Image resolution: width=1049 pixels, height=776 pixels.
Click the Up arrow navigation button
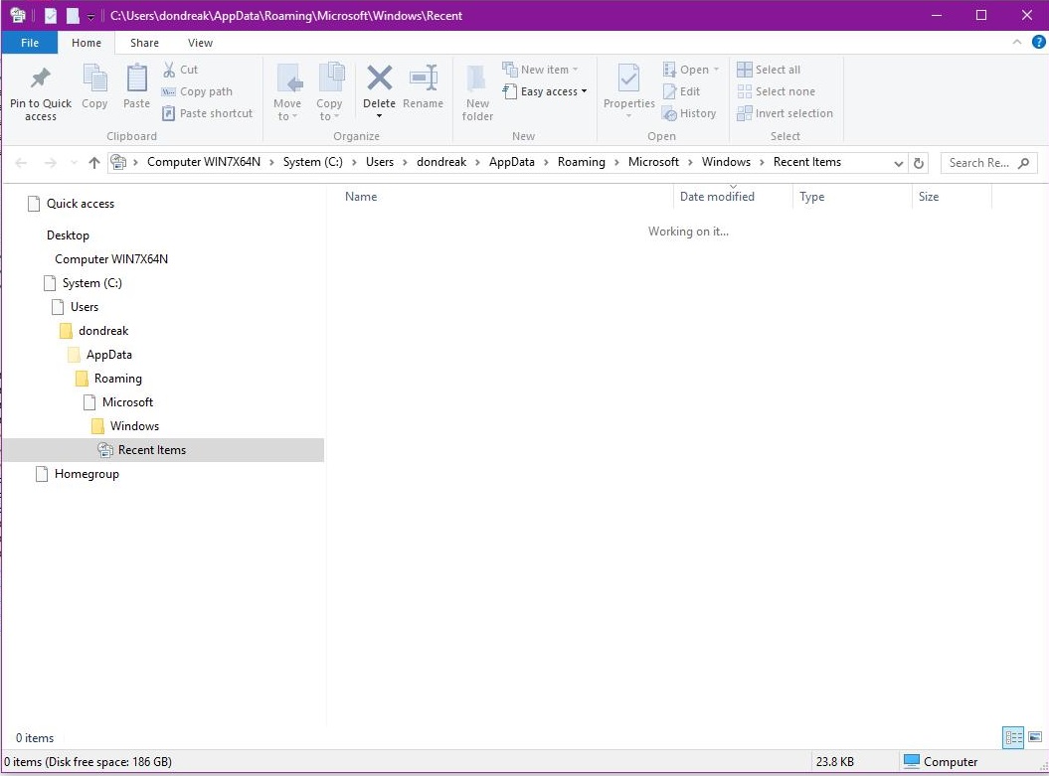[x=94, y=163]
